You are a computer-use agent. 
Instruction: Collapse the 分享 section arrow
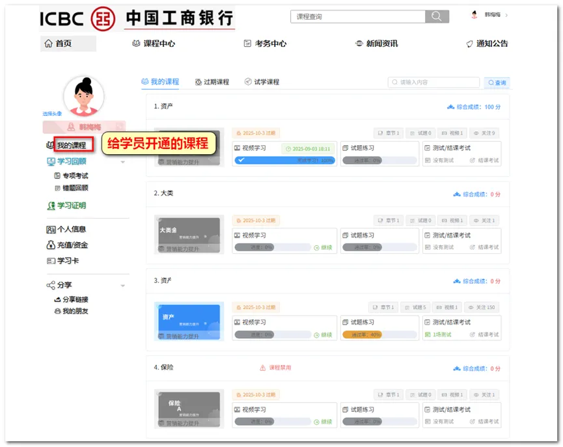(x=123, y=286)
